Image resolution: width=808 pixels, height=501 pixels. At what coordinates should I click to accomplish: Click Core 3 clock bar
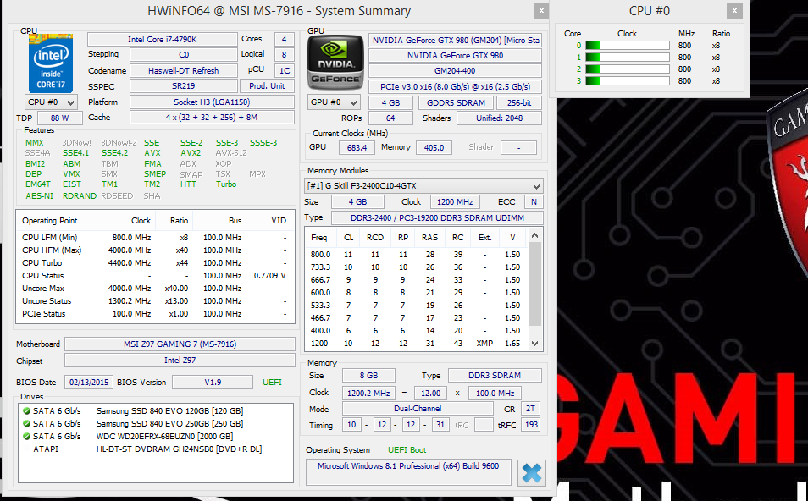(627, 81)
